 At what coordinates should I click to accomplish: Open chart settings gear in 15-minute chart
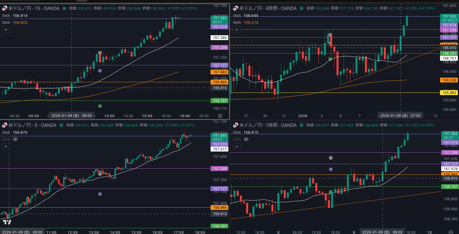(220, 116)
